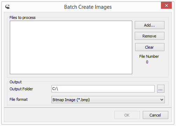Click the Add... button
The height and width of the screenshot is (126, 176).
pos(149,25)
